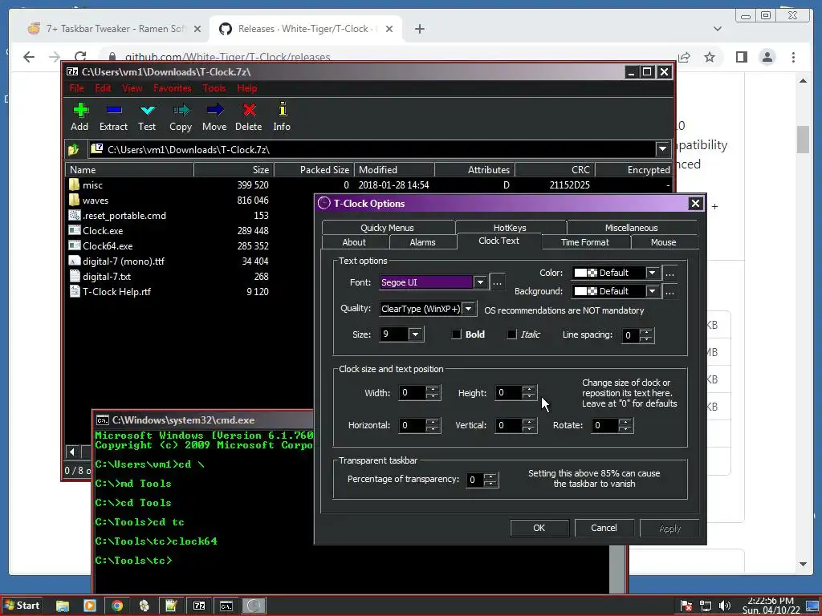Increase the Height spinner value

click(530, 389)
